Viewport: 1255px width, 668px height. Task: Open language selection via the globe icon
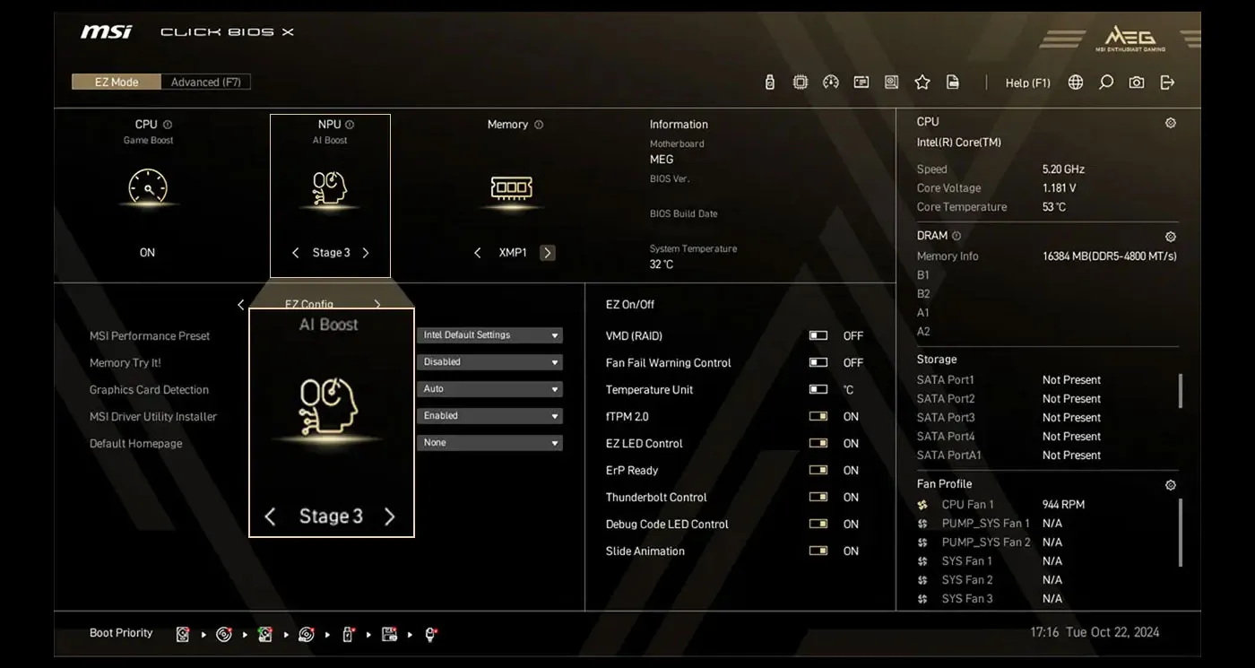tap(1076, 82)
